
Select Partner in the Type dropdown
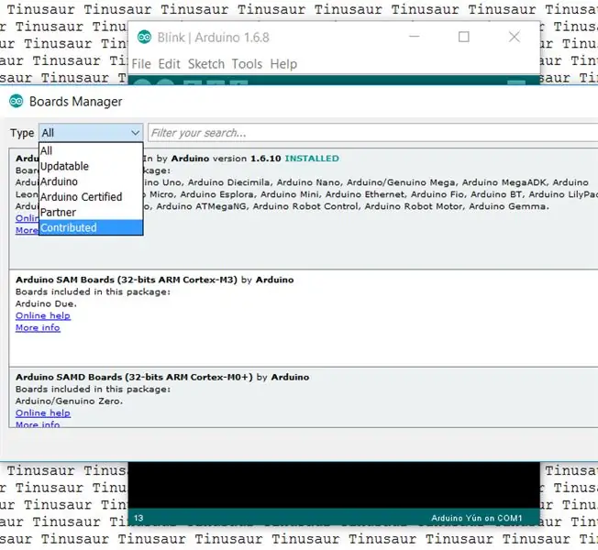tap(91, 212)
